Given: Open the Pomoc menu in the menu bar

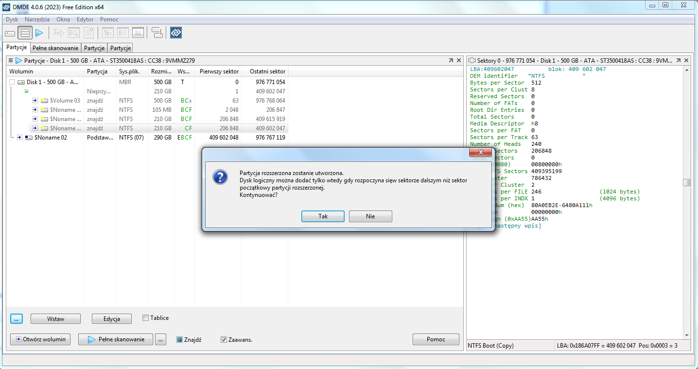Looking at the screenshot, I should click(x=109, y=19).
